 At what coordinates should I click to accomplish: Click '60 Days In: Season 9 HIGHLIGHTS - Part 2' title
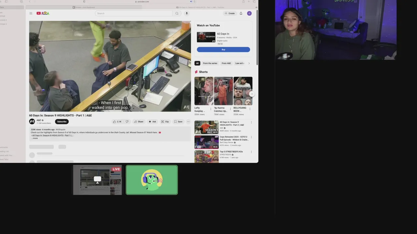pos(232,123)
